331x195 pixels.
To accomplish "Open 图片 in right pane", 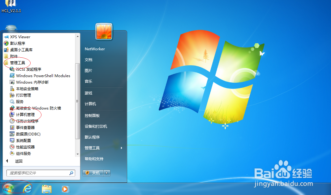I will tap(88, 71).
